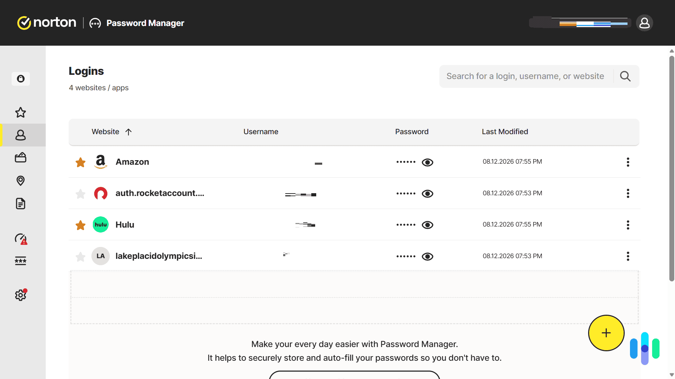Click the LA initials avatar
This screenshot has width=675, height=379.
point(101,256)
